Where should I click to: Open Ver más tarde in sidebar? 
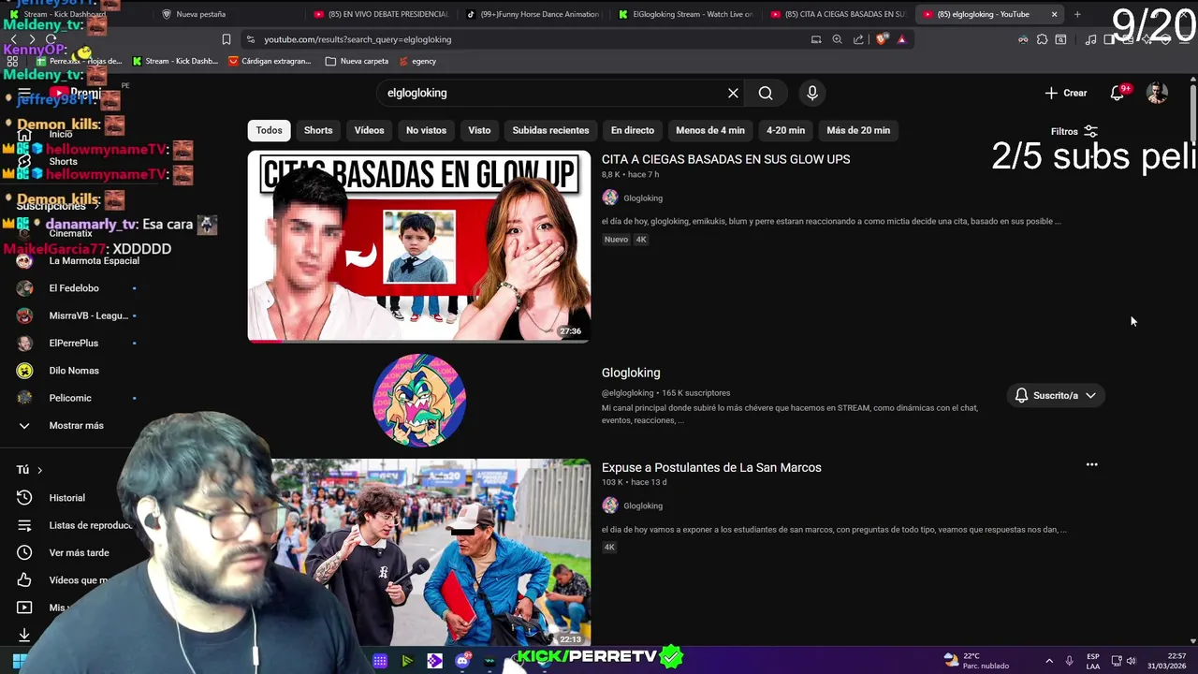79,552
